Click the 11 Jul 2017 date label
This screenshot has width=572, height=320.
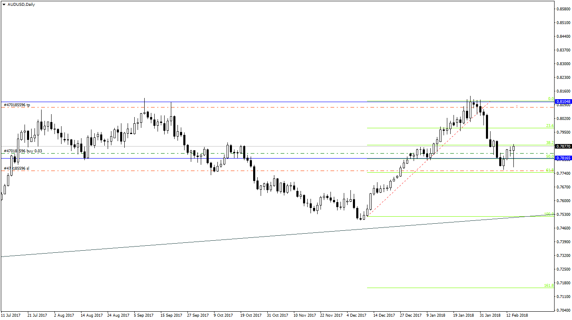[x=11, y=315]
